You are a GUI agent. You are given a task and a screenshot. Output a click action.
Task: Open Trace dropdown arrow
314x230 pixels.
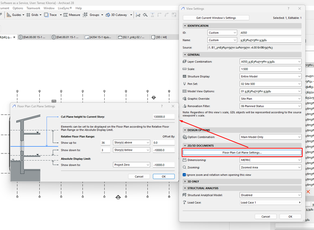(61, 15)
